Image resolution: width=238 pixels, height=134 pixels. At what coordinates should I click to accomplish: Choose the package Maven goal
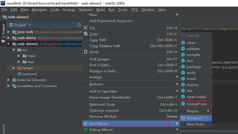(x=194, y=67)
